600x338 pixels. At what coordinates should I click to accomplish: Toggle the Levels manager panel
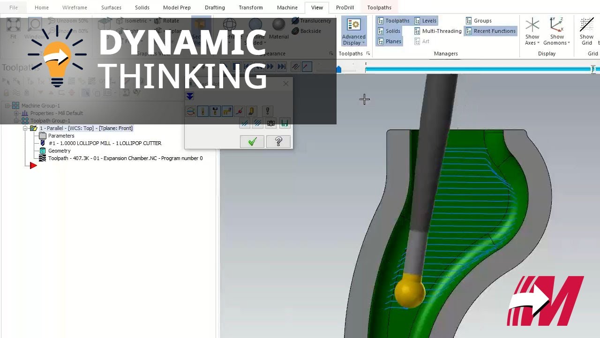[x=426, y=21]
